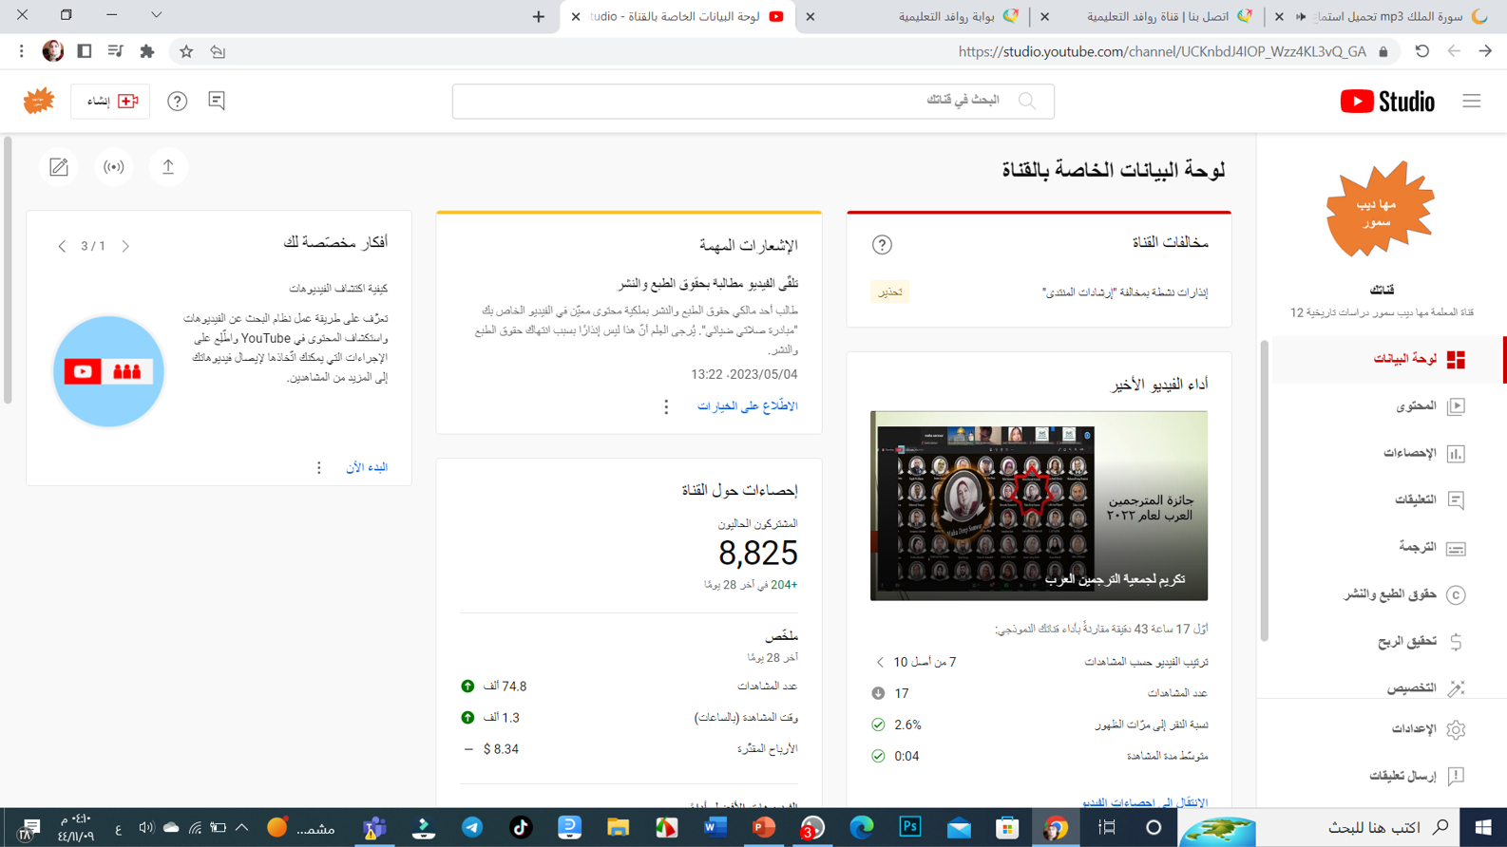Click the browser extensions puzzle icon
1507x847 pixels.
147,51
